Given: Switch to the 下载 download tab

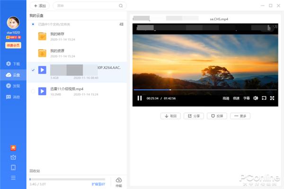Looking at the screenshot, I should 13,64.
